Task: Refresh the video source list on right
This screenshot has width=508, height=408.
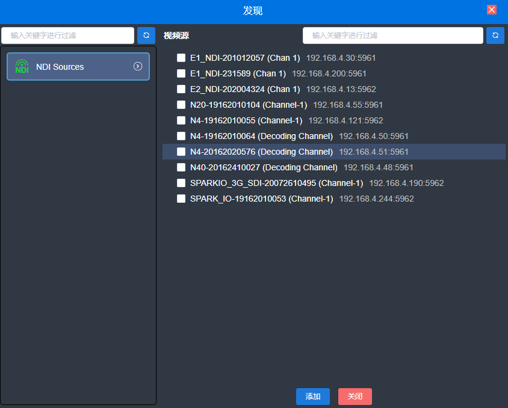Action: tap(495, 36)
